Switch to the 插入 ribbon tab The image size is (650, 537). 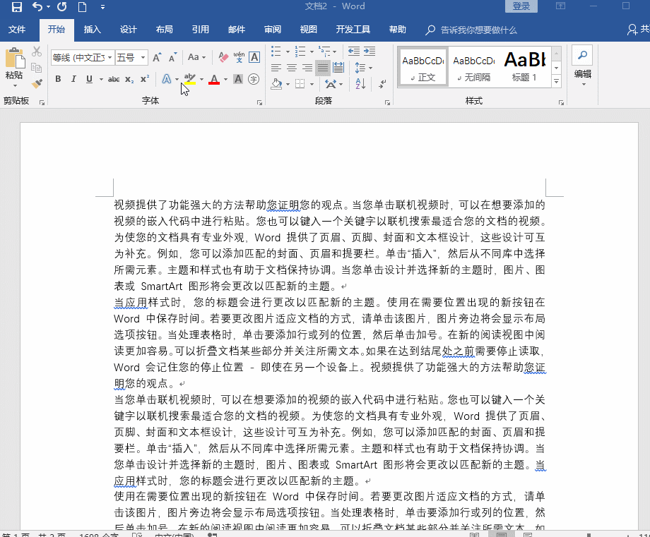point(92,30)
